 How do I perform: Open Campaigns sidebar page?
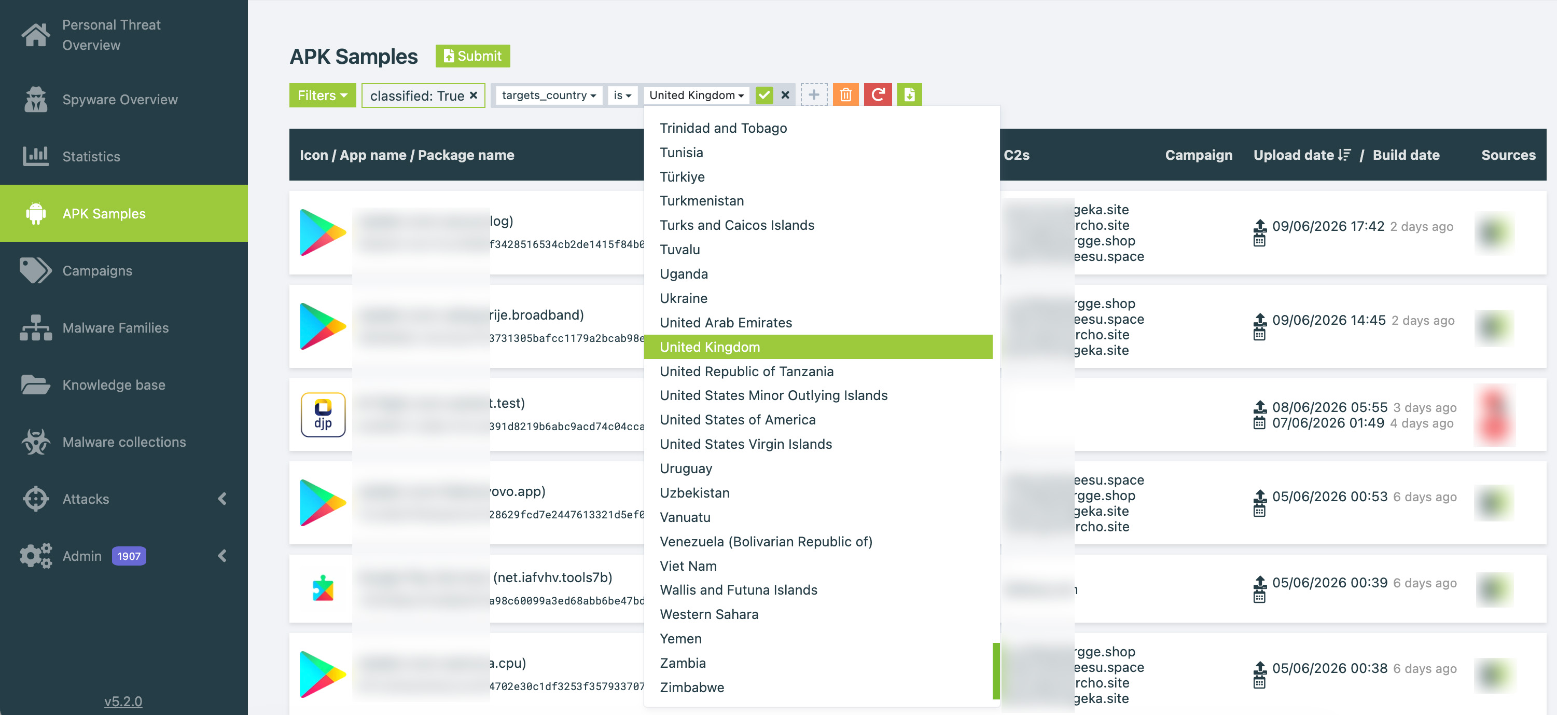click(123, 270)
